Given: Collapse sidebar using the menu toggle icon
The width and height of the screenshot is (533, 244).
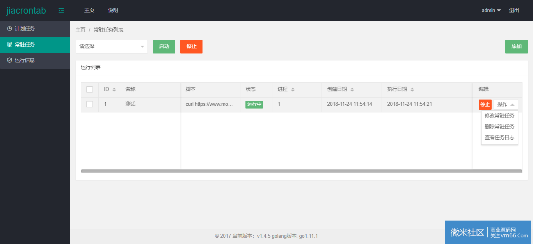Looking at the screenshot, I should [x=61, y=11].
